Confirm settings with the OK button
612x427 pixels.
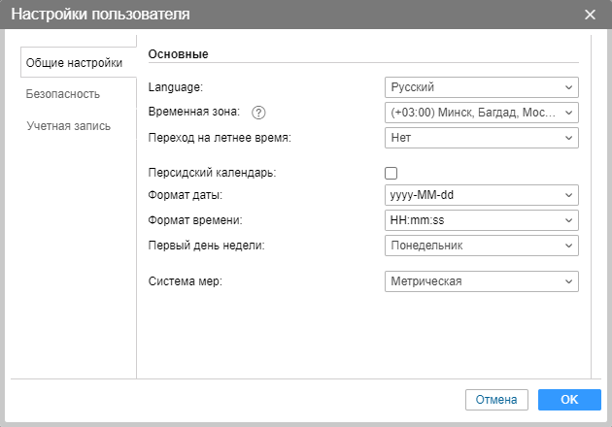(568, 400)
